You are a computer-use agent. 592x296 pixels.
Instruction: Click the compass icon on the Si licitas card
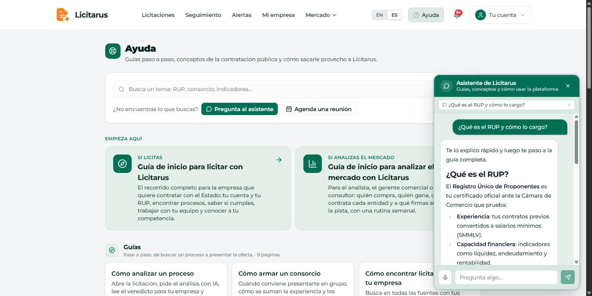pyautogui.click(x=122, y=164)
